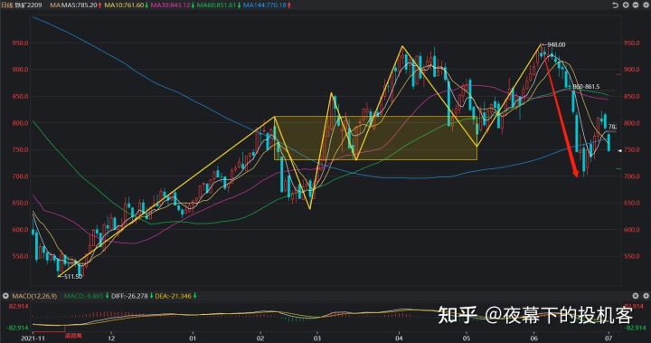Click the 铁矿2209 contract name
The height and width of the screenshot is (343, 651).
[29, 5]
